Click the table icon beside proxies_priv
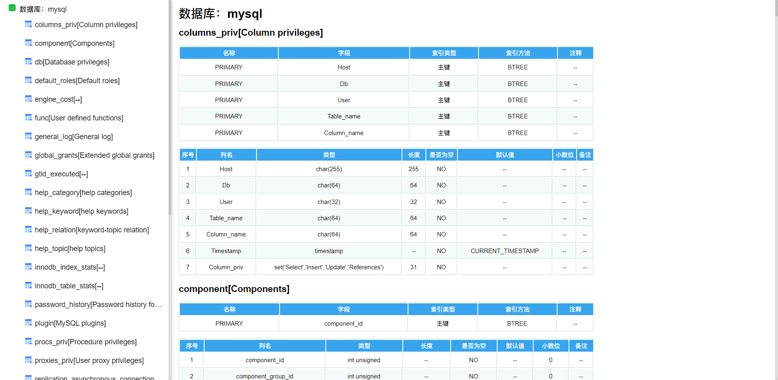 (28, 360)
